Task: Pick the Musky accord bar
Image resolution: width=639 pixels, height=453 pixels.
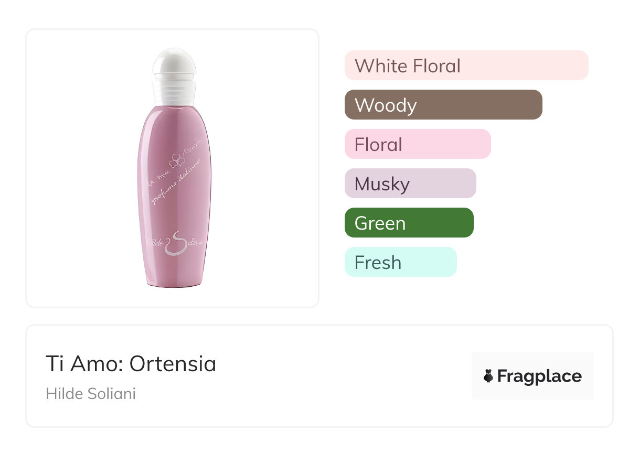Action: coord(410,184)
